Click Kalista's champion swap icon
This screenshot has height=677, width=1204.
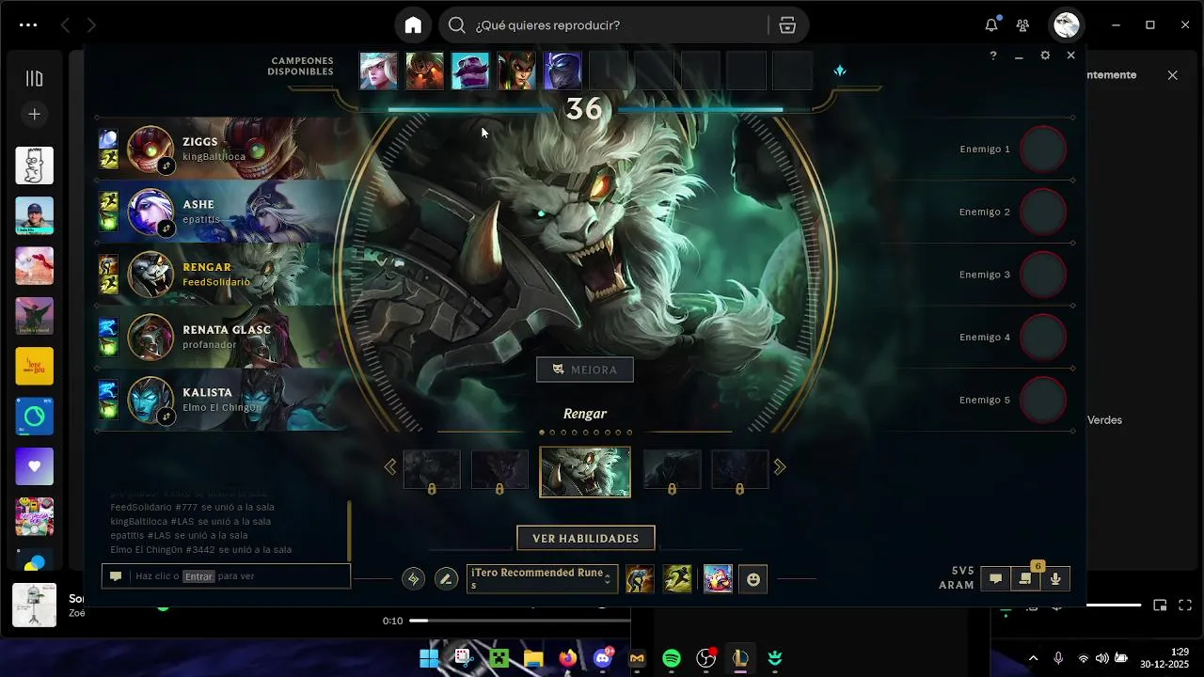166,417
